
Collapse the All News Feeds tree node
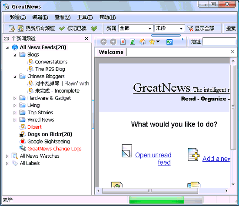click(7, 48)
